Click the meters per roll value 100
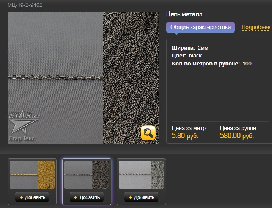This screenshot has width=272, height=208. click(x=247, y=64)
